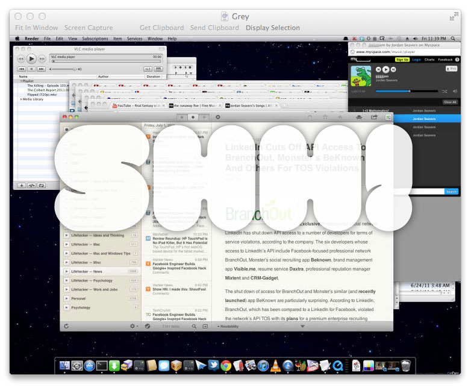Open the Item menu
This screenshot has height=390, width=471.
[117, 39]
